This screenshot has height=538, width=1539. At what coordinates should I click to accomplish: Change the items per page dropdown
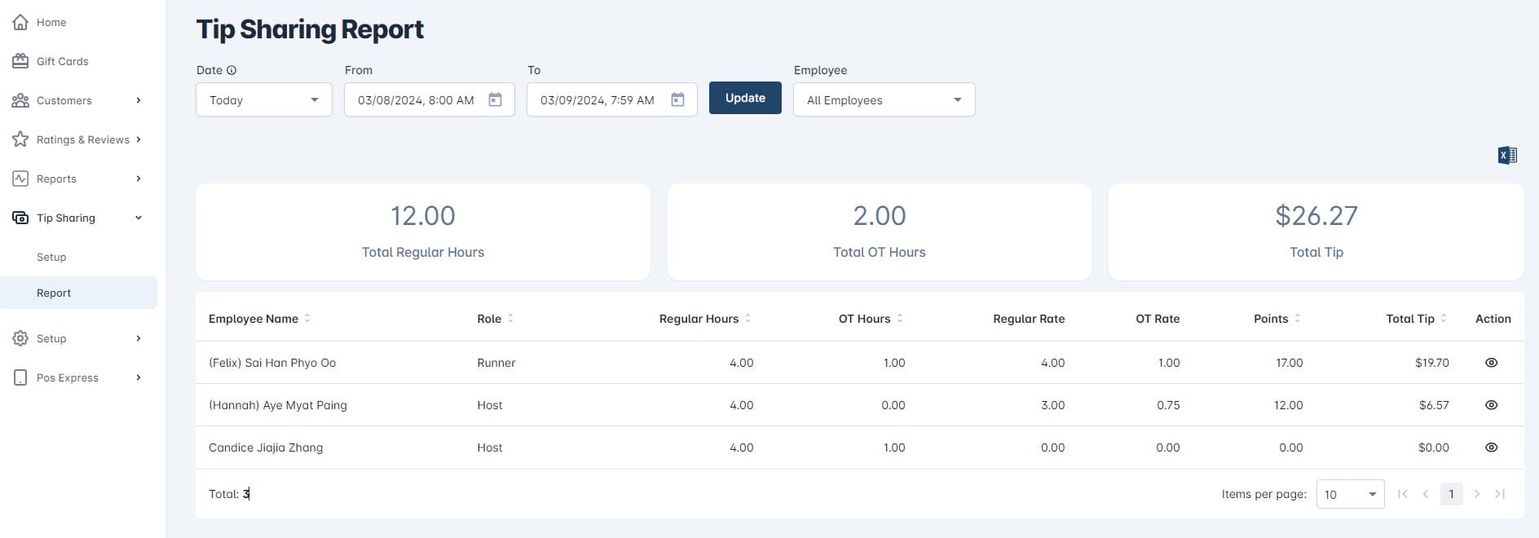click(x=1349, y=494)
